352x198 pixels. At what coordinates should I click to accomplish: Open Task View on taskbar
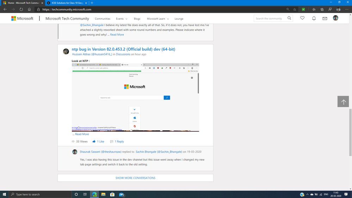pos(85,194)
